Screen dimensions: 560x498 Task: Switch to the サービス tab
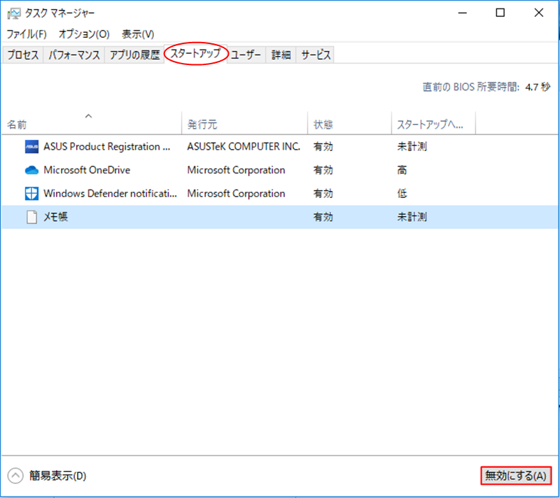pyautogui.click(x=316, y=55)
